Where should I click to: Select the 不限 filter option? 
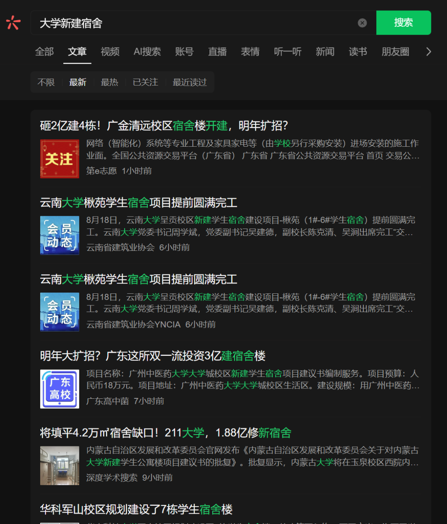tap(46, 82)
